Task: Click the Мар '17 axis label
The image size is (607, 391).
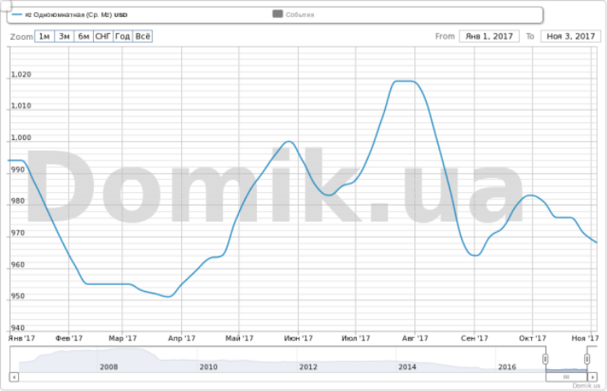Action: pyautogui.click(x=122, y=338)
